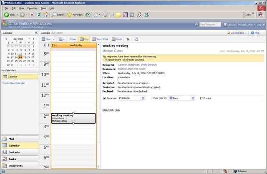Screen dimensions: 267x174
Task: Click Create New Calendar link
Action: click(x=14, y=83)
